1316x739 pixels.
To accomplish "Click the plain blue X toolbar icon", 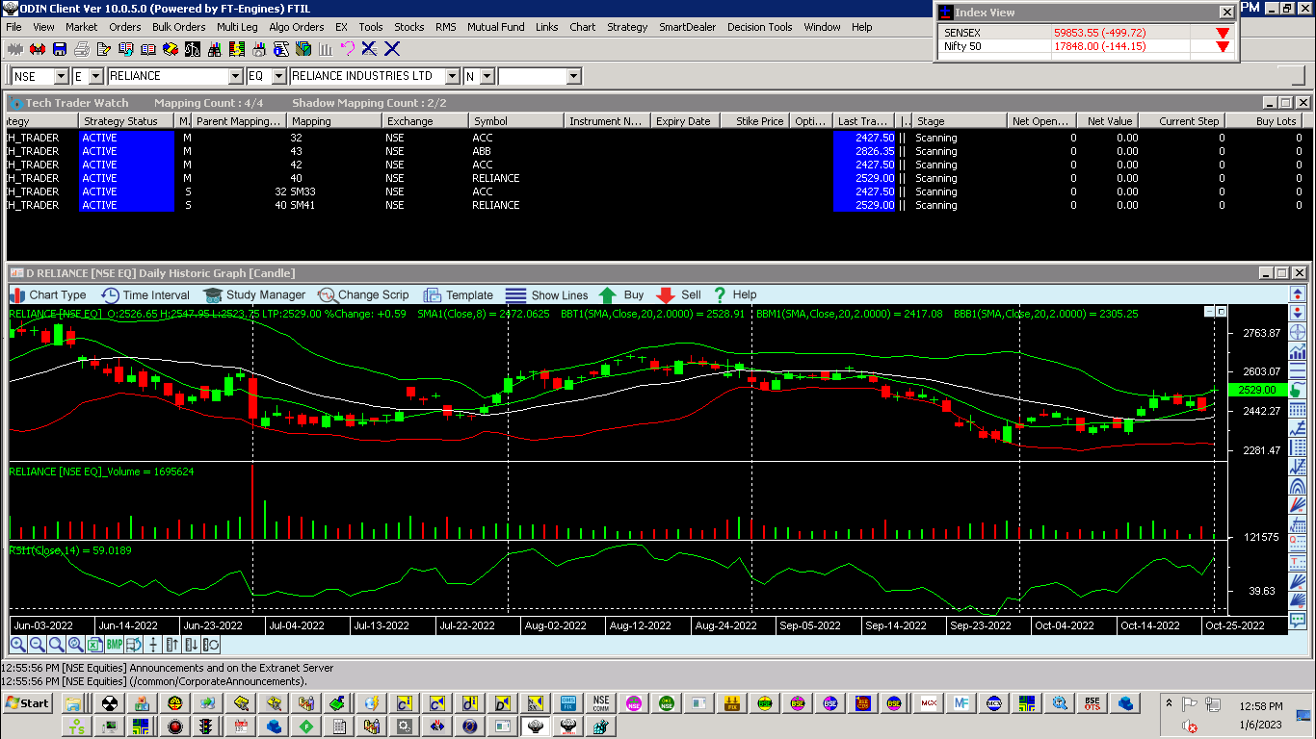I will coord(392,49).
